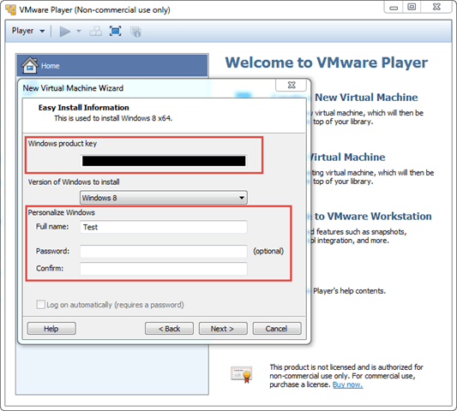This screenshot has height=411, width=457.
Task: Click the Help button in wizard
Action: tap(51, 329)
